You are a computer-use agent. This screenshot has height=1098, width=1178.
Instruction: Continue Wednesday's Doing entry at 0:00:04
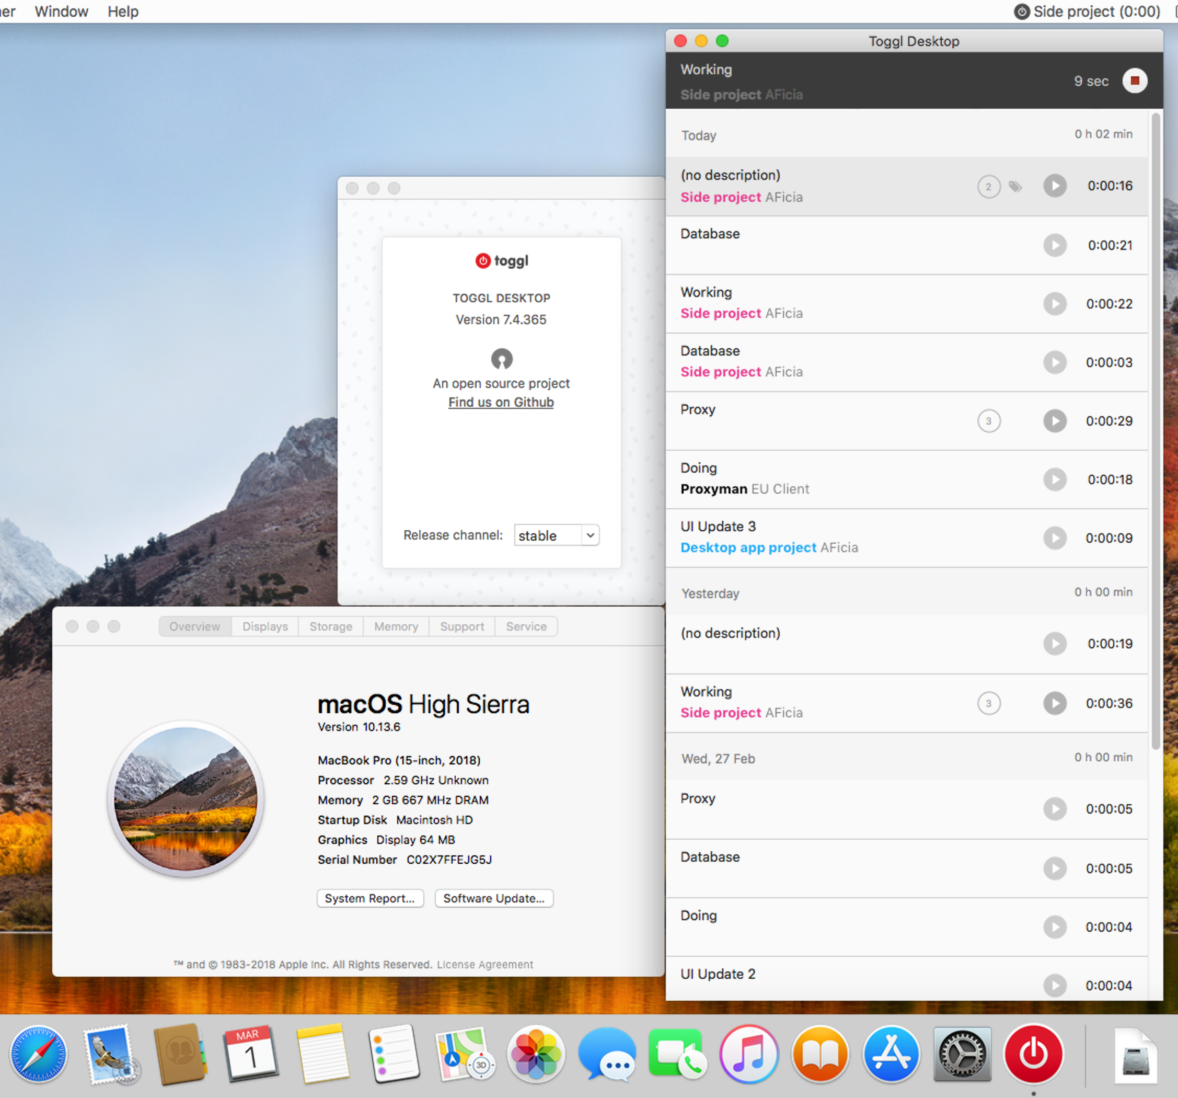[1055, 927]
